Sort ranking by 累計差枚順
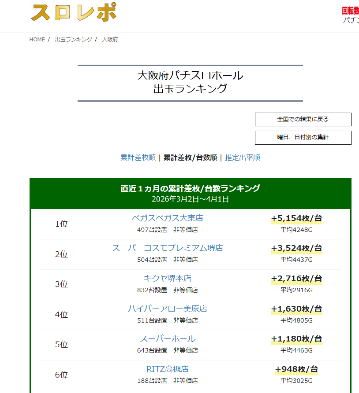 tap(138, 158)
